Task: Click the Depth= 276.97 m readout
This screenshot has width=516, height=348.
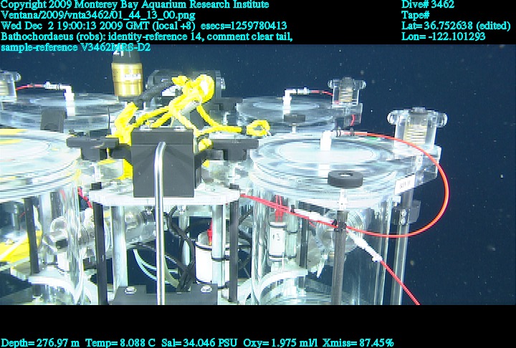Action: [x=41, y=343]
